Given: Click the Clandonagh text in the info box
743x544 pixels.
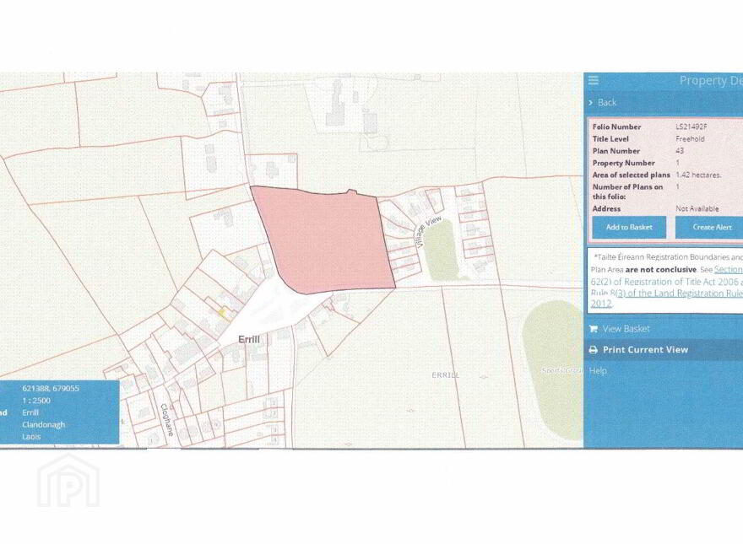Looking at the screenshot, I should (x=44, y=425).
